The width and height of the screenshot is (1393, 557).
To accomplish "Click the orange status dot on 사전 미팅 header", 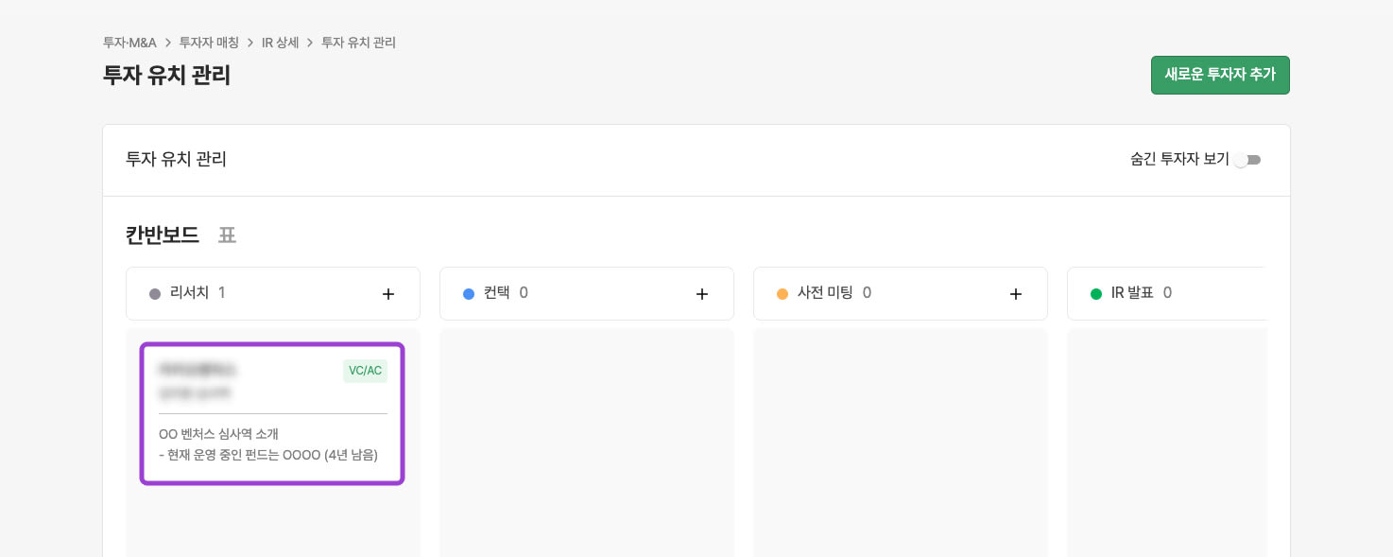I will point(782,293).
